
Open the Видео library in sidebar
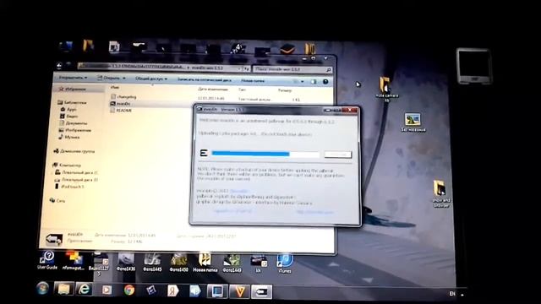click(69, 117)
